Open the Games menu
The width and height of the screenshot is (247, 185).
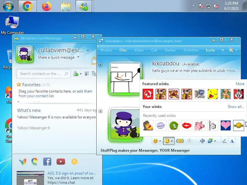[170, 50]
